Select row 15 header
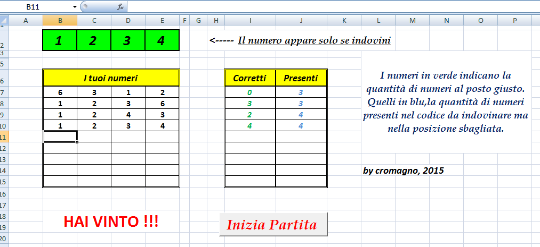The width and height of the screenshot is (540, 247). tap(4, 181)
